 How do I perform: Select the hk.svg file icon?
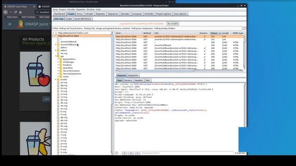[x=58, y=126]
